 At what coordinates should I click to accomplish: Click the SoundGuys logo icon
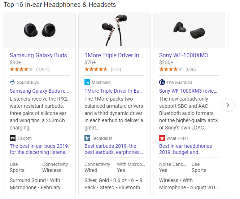(12, 82)
